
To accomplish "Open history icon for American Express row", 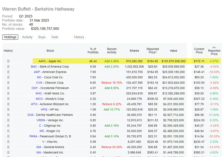I will [x=8, y=72].
